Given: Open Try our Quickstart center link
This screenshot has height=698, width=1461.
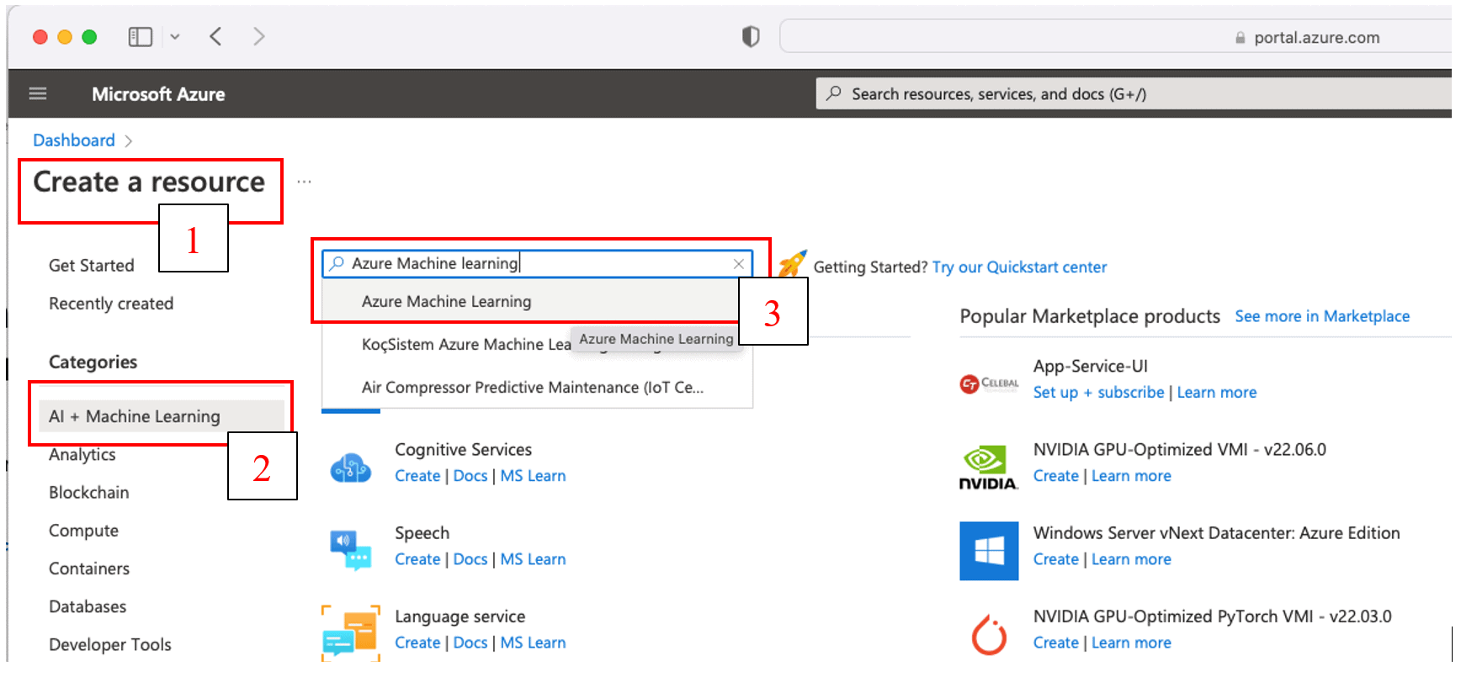Looking at the screenshot, I should point(1019,267).
